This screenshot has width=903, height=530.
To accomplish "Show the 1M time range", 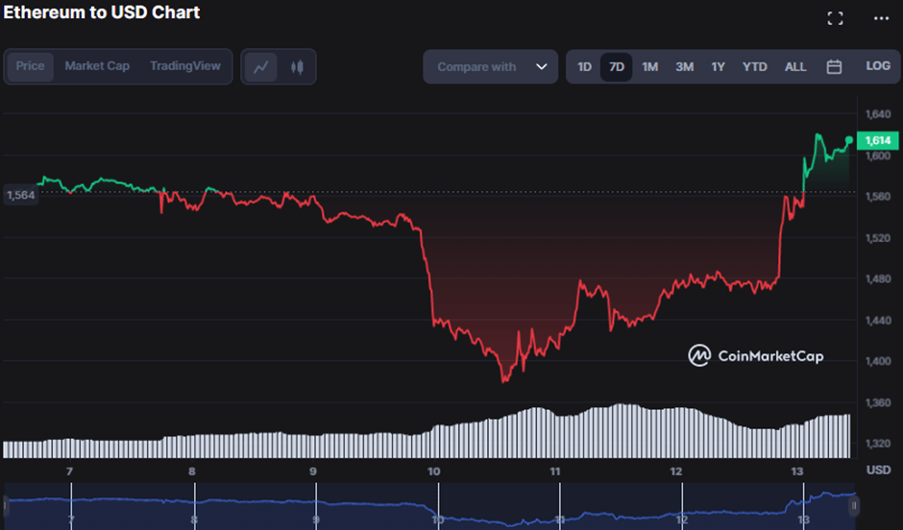I will point(649,67).
